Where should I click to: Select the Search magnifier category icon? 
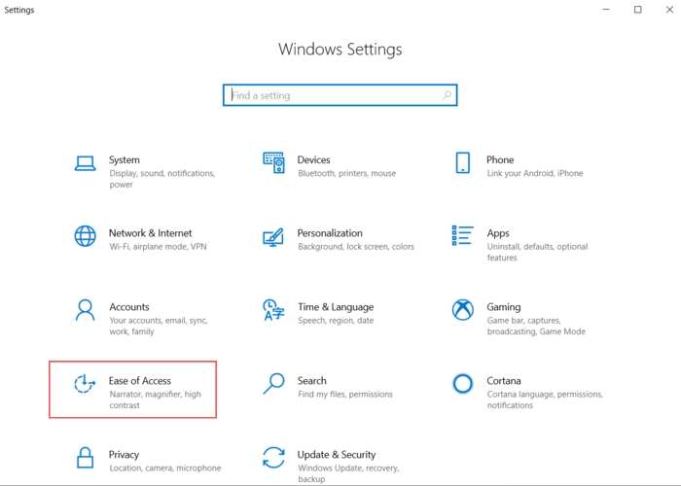(x=274, y=384)
